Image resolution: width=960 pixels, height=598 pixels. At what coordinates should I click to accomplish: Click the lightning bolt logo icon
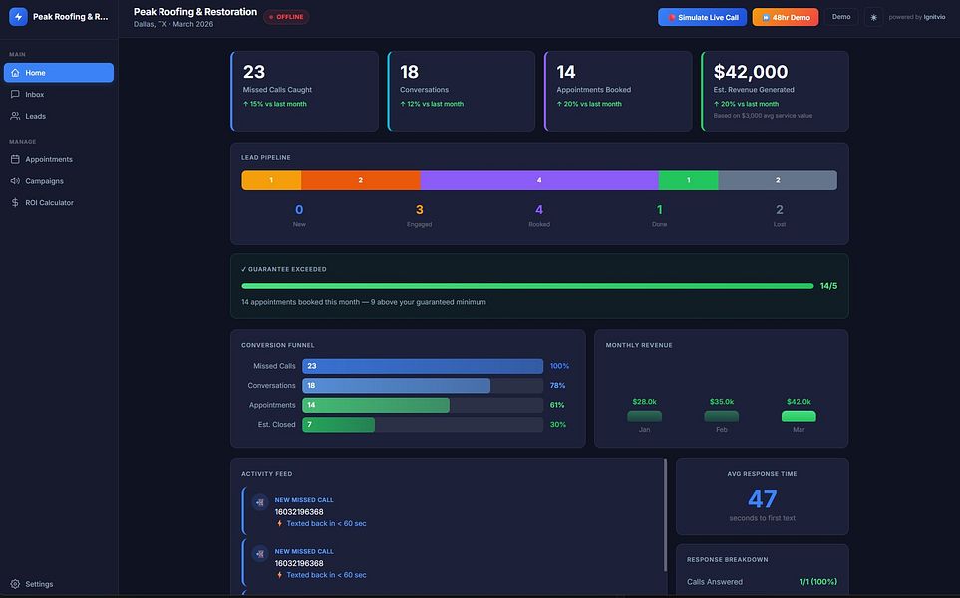18,17
